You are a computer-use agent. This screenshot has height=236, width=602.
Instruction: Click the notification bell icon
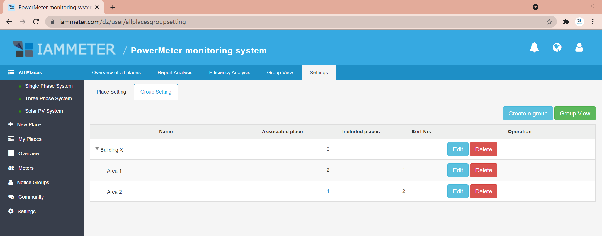pyautogui.click(x=534, y=48)
